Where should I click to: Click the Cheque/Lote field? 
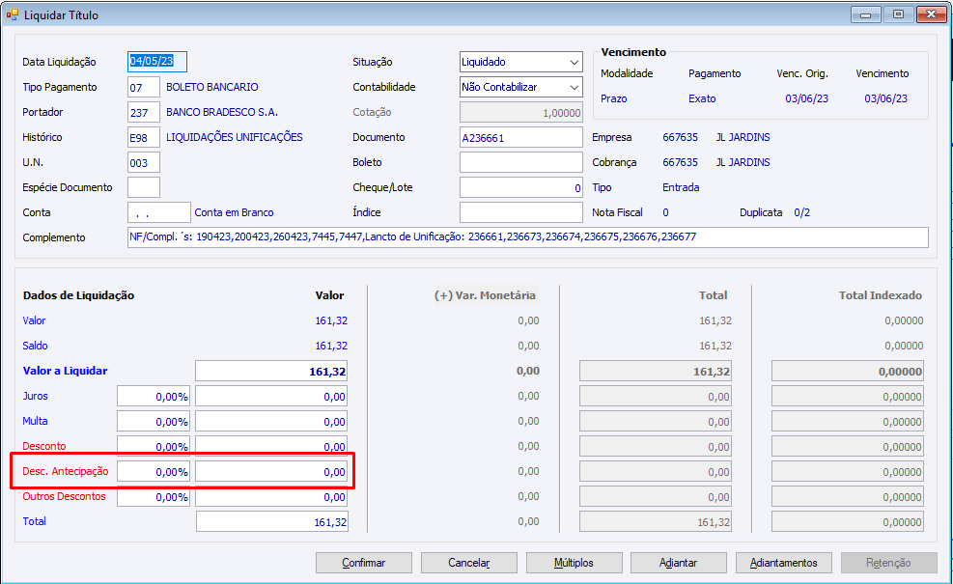520,187
